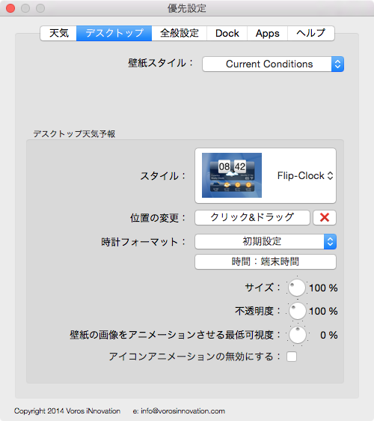Click the 不透明度 dial knob
Viewport: 374px width, 421px height.
pyautogui.click(x=297, y=311)
